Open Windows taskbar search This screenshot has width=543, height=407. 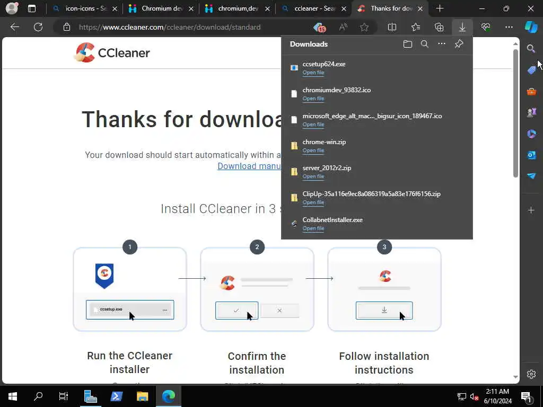[38, 396]
